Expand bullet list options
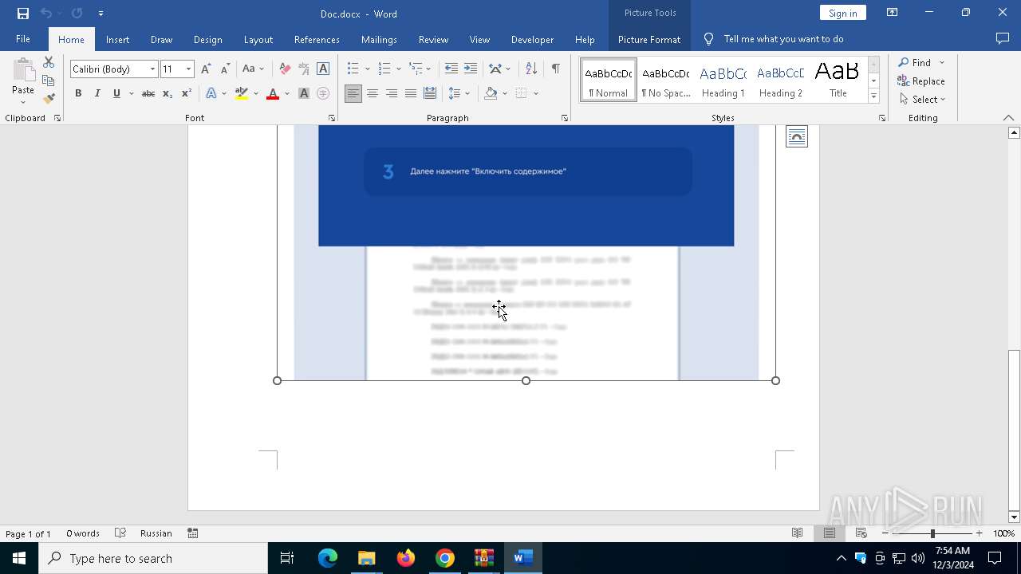1021x574 pixels. [x=367, y=69]
